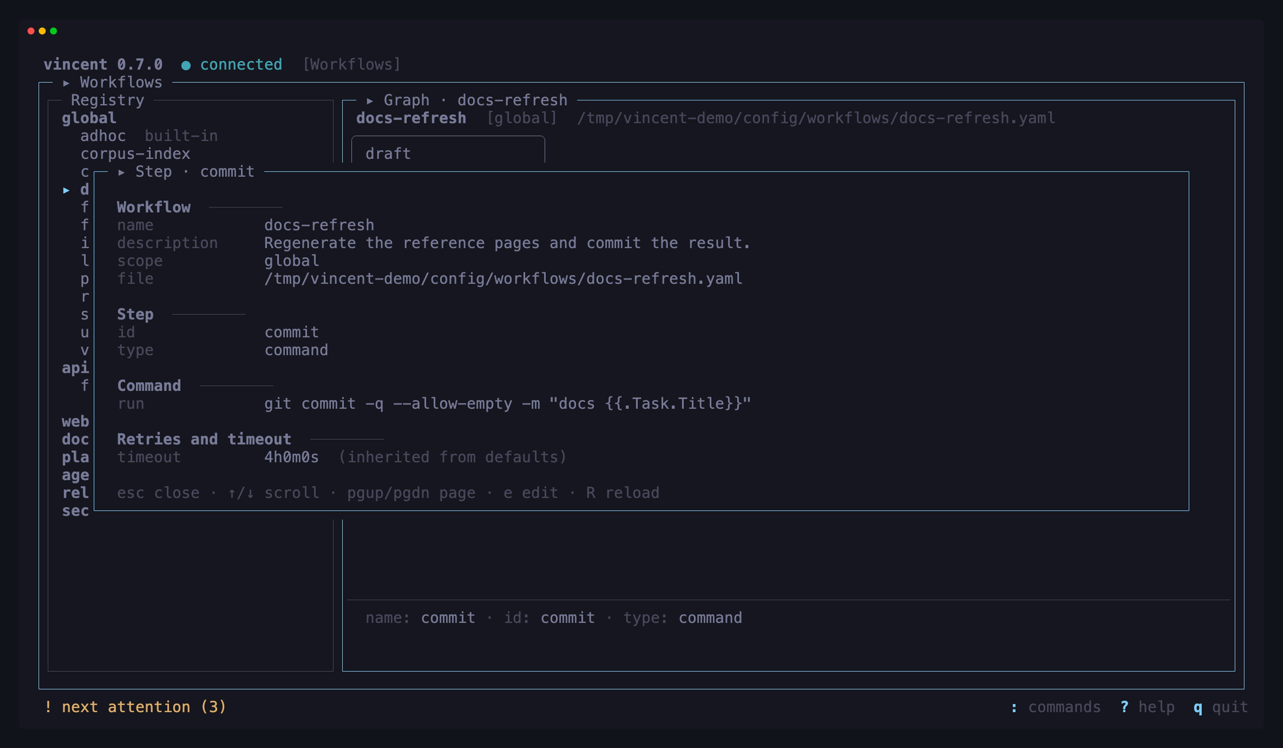Image resolution: width=1283 pixels, height=748 pixels.
Task: Click the Workflow section heading
Action: (x=154, y=207)
